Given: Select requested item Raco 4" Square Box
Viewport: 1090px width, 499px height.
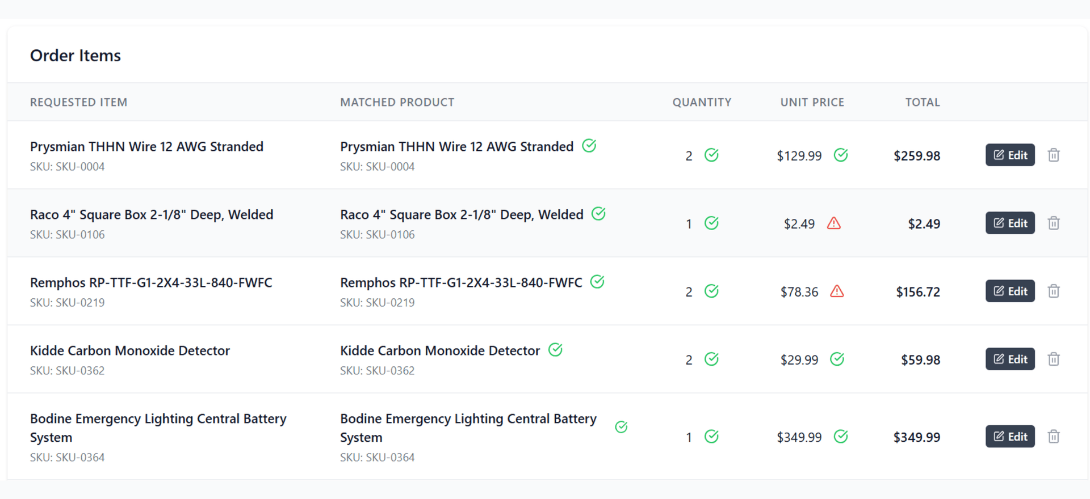Looking at the screenshot, I should click(x=152, y=214).
